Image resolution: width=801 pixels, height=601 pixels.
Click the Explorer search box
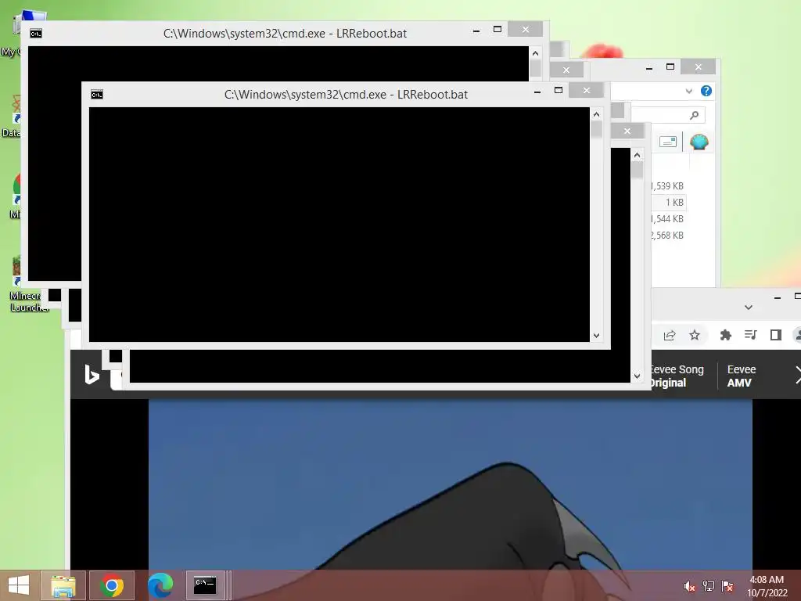coord(667,116)
